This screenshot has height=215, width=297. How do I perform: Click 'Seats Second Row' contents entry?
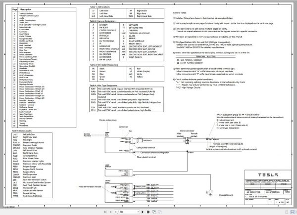[26, 117]
